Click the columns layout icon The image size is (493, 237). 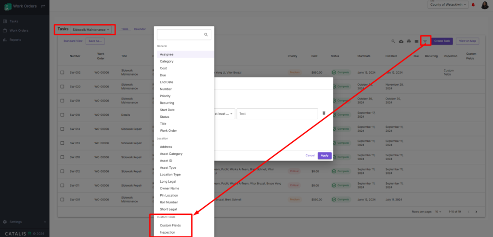(x=416, y=41)
